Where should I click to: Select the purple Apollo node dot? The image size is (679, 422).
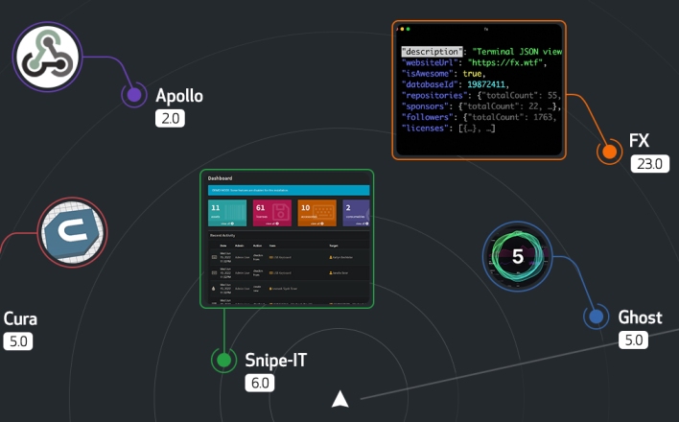[134, 95]
